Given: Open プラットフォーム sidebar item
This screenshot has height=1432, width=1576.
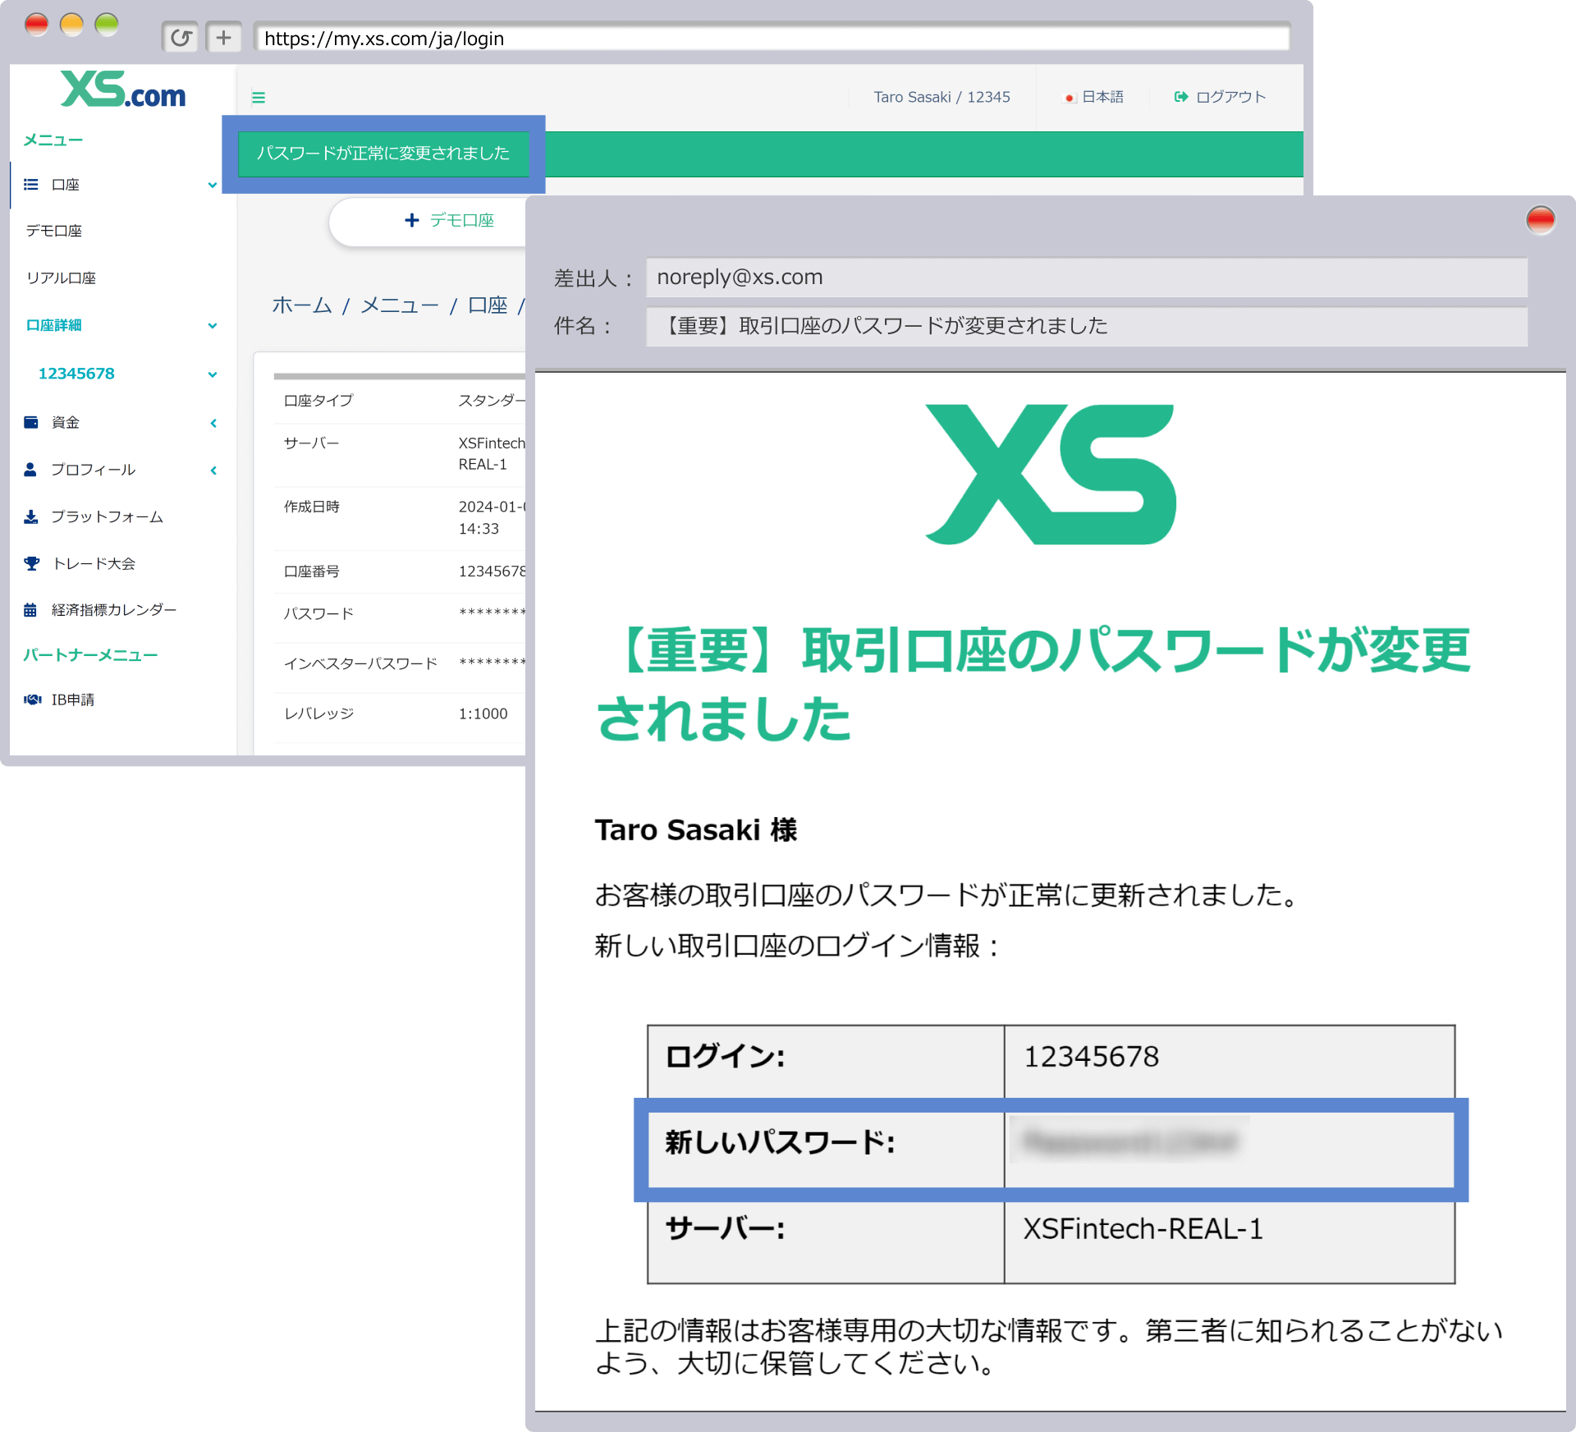Looking at the screenshot, I should point(107,516).
